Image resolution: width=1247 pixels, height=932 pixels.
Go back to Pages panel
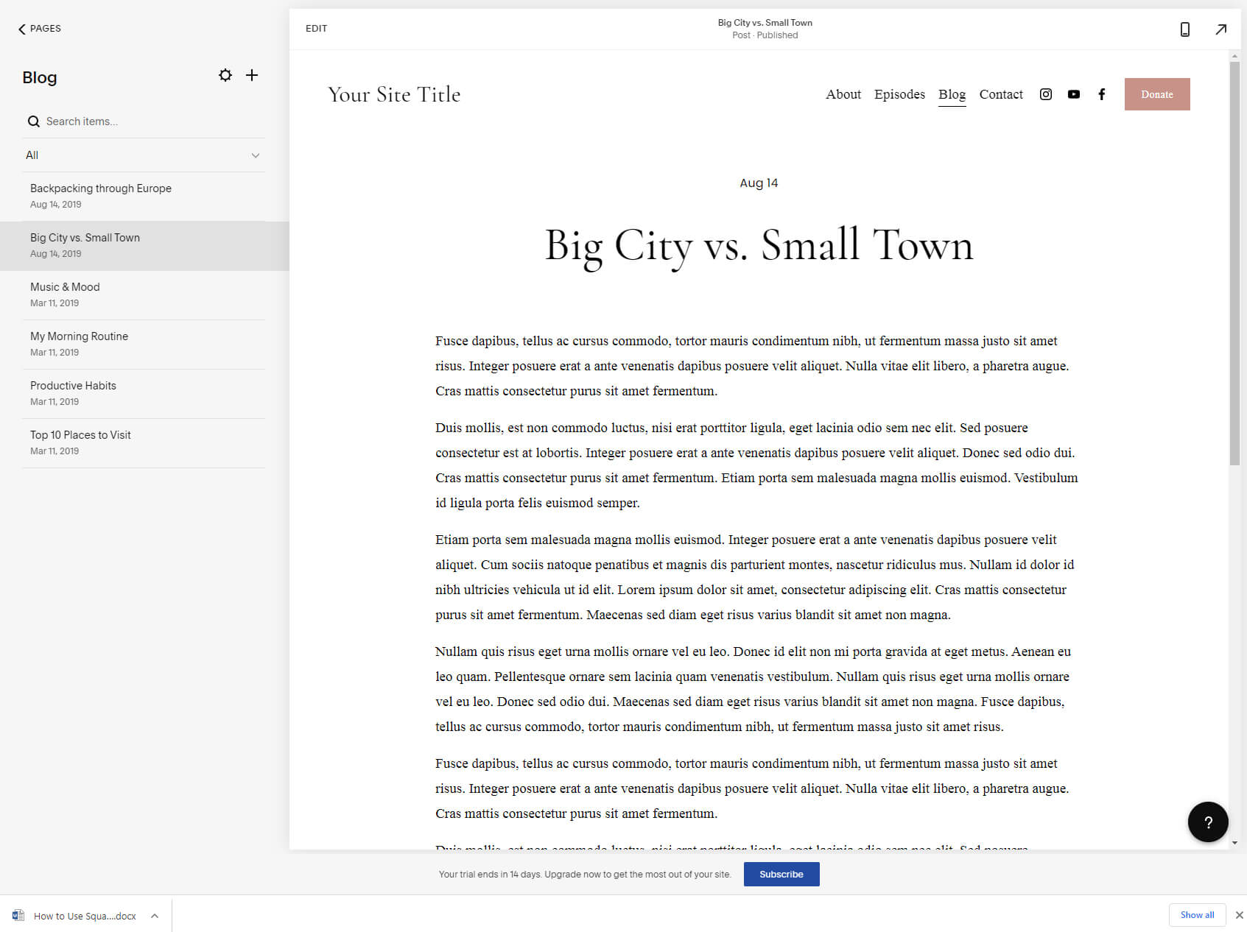tap(39, 29)
